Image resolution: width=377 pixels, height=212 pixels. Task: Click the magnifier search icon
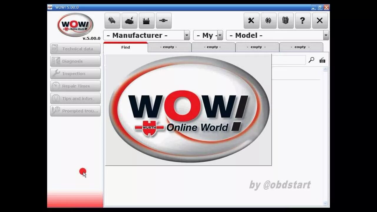tap(311, 60)
